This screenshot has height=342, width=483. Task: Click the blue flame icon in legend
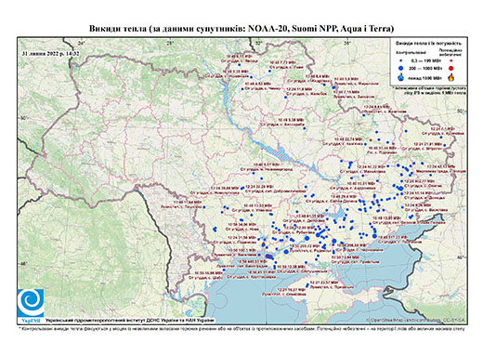(401, 77)
